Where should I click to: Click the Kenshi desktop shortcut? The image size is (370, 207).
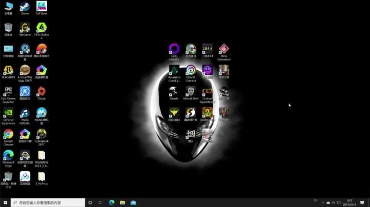(174, 93)
